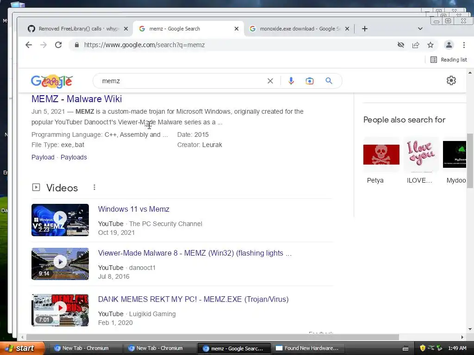The width and height of the screenshot is (474, 355).
Task: Click the address bar URL
Action: coord(144,45)
